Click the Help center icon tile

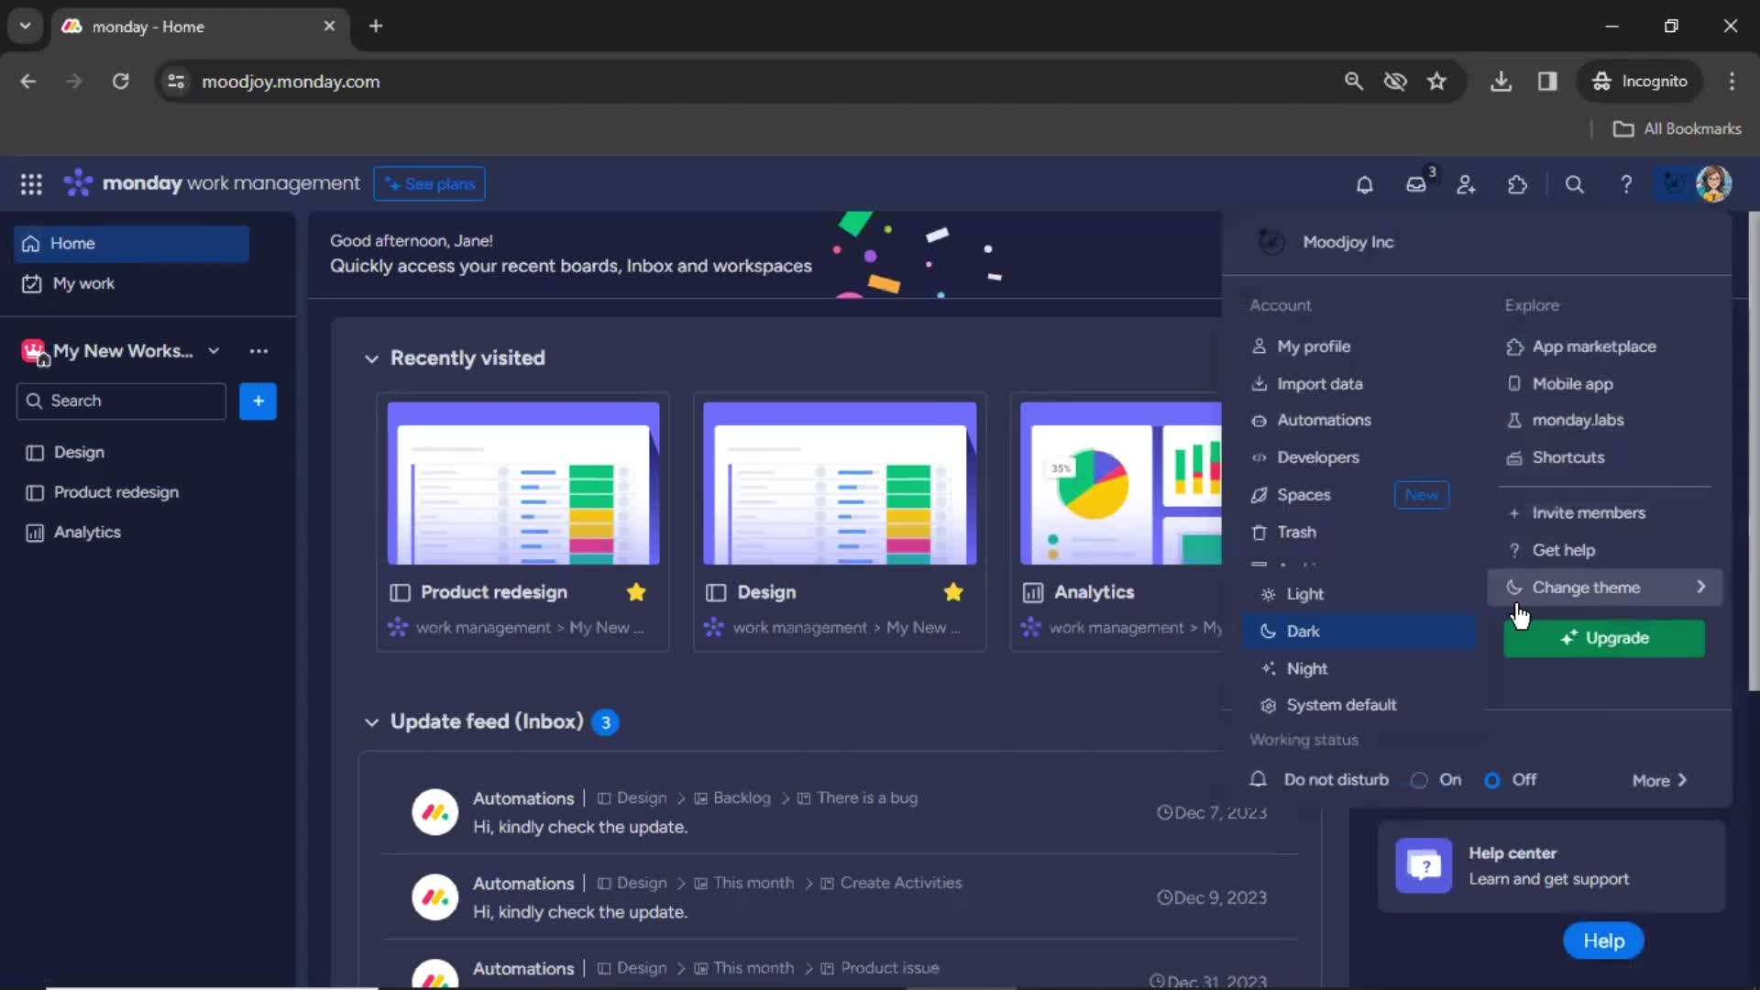1424,865
